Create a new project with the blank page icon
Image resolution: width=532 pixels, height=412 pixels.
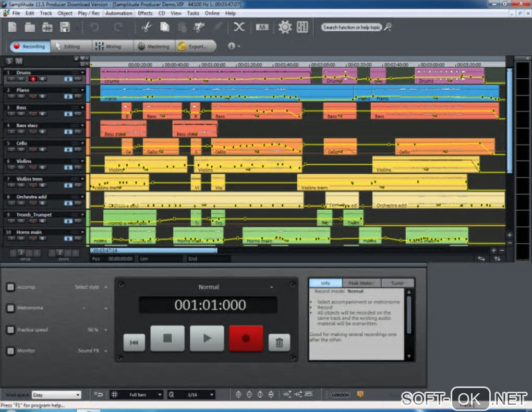tap(12, 27)
